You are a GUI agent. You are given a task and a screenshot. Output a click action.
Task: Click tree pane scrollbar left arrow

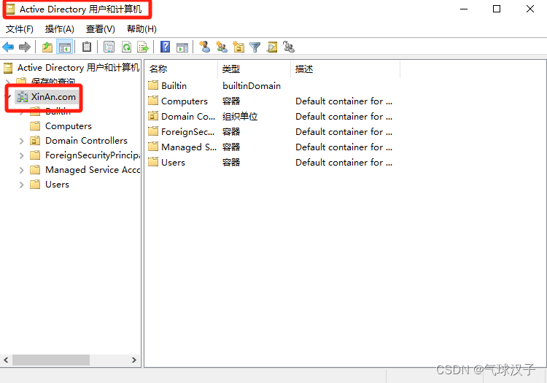click(x=6, y=360)
